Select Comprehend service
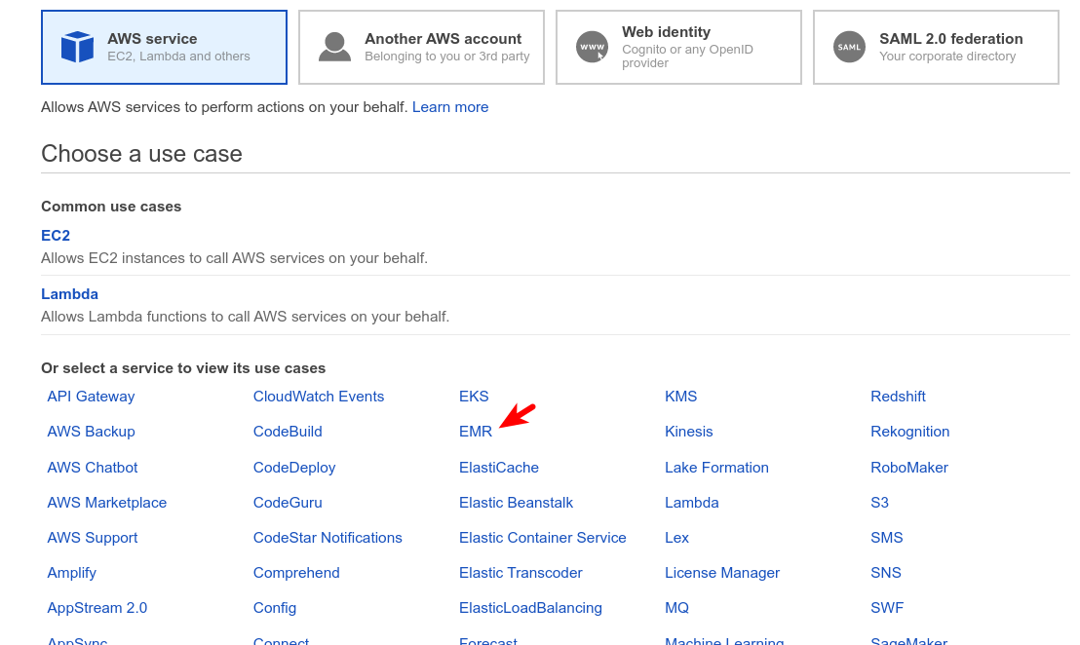Image resolution: width=1080 pixels, height=645 pixels. (296, 573)
